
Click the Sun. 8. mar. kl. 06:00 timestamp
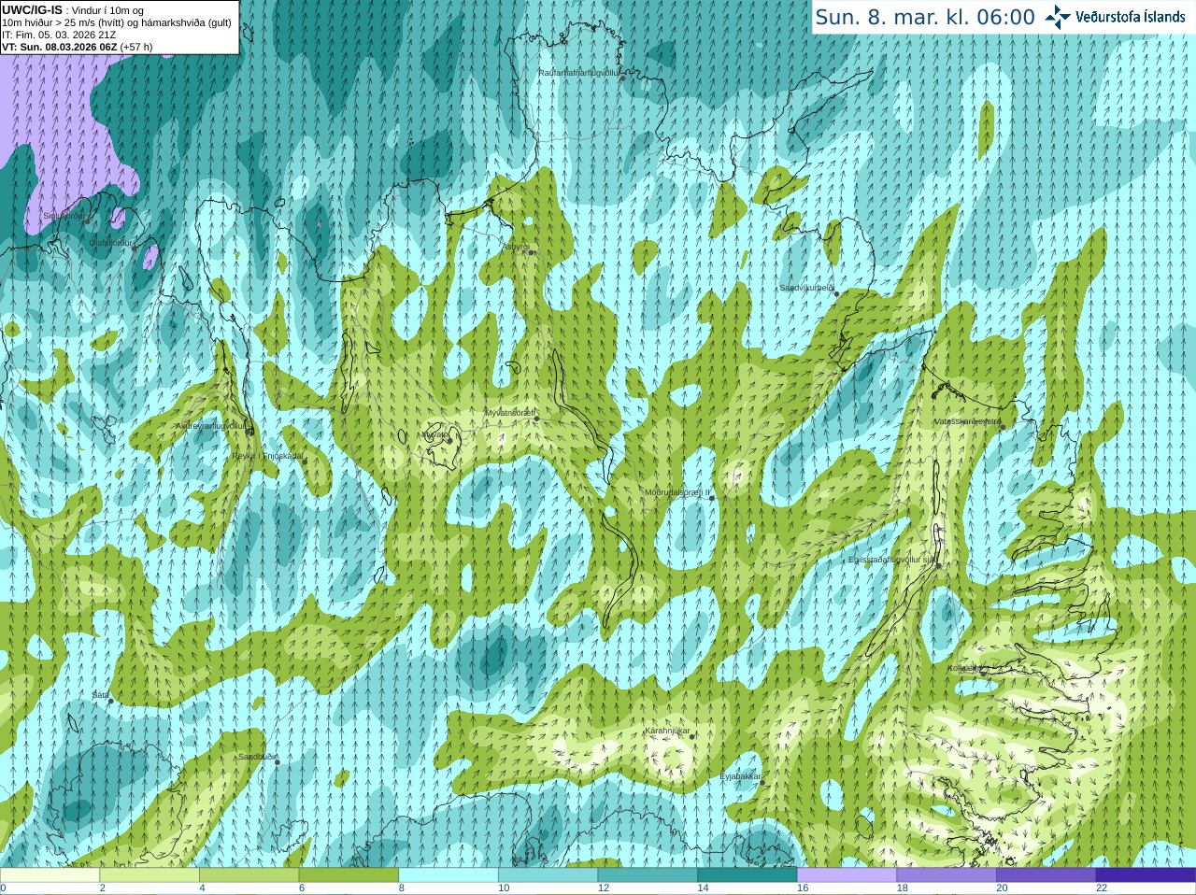[925, 18]
